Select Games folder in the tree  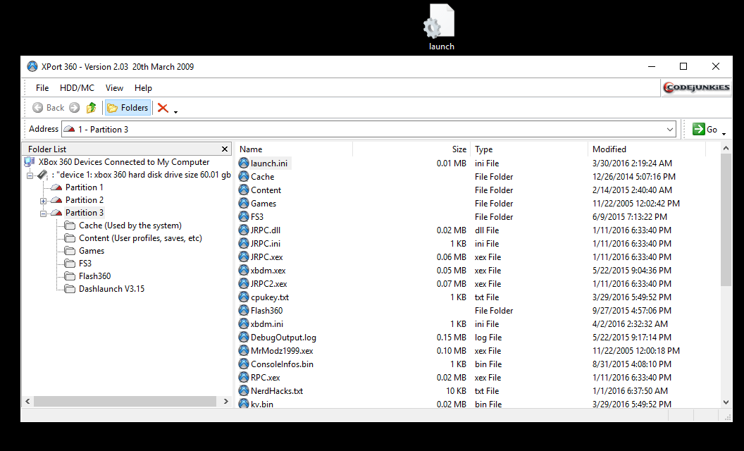[x=92, y=251]
